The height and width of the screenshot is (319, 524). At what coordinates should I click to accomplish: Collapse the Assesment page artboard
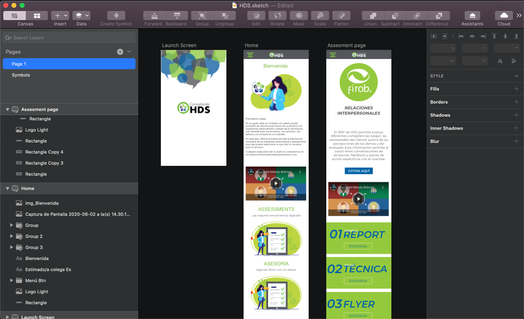coord(7,109)
